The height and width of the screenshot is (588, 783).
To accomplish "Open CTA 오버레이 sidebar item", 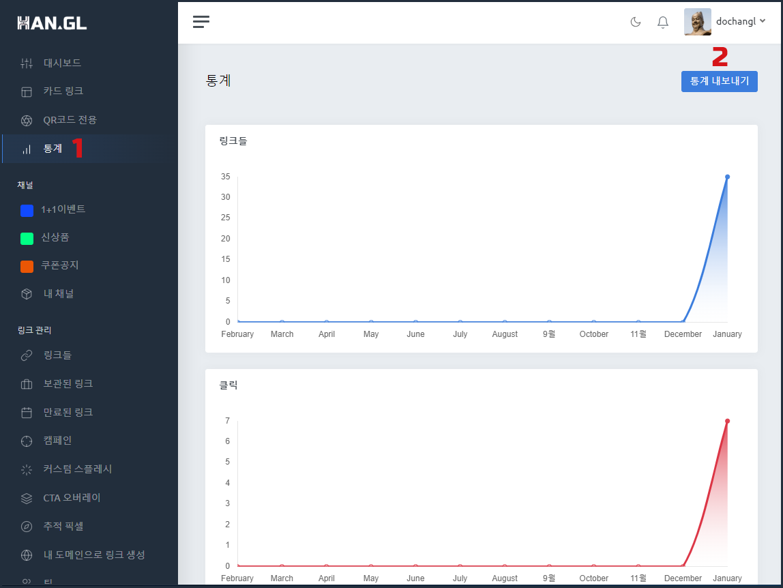I will pos(72,498).
